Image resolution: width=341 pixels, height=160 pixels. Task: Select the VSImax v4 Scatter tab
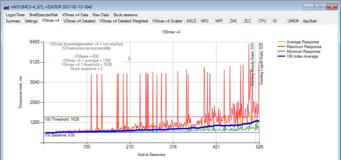[167, 21]
